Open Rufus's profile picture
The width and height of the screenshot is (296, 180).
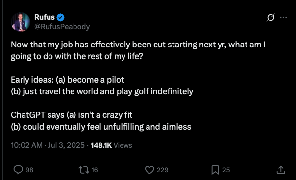pyautogui.click(x=21, y=22)
